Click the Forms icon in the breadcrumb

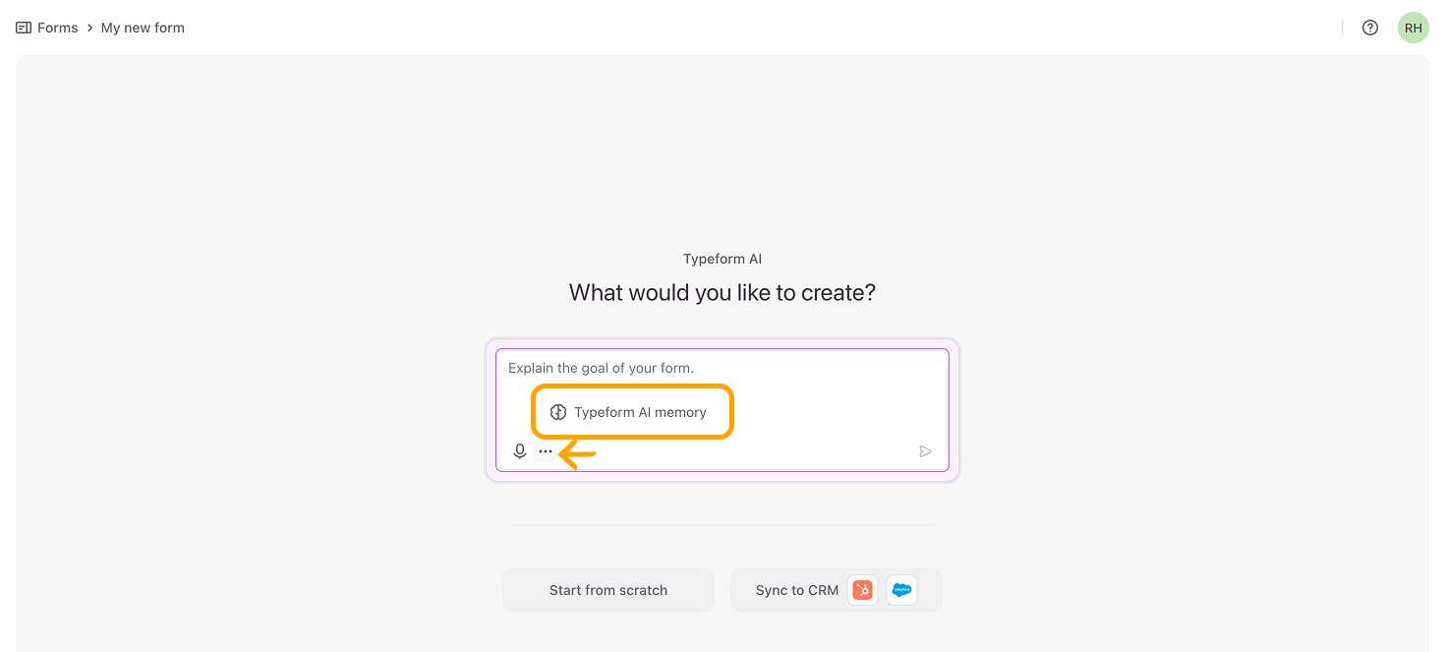tap(24, 28)
